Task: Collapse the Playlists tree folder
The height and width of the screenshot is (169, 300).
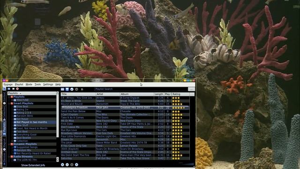Action: (x=9, y=97)
